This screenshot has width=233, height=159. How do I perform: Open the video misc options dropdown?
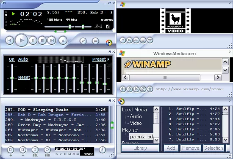tap(150, 40)
